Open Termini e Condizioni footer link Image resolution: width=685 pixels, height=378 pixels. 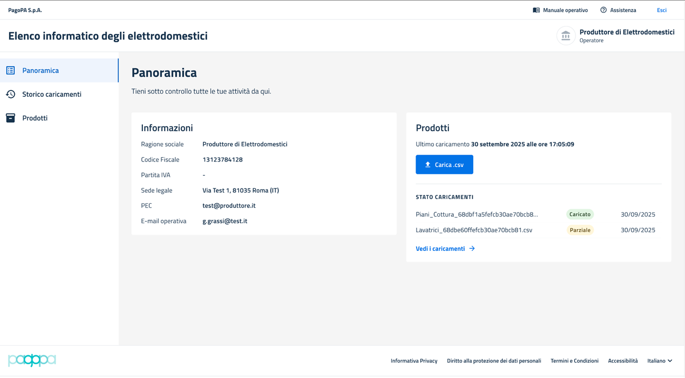574,361
